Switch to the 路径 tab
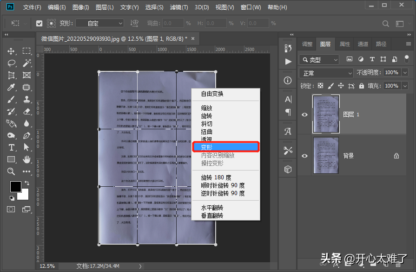Image resolution: width=416 pixels, height=272 pixels. pyautogui.click(x=381, y=44)
